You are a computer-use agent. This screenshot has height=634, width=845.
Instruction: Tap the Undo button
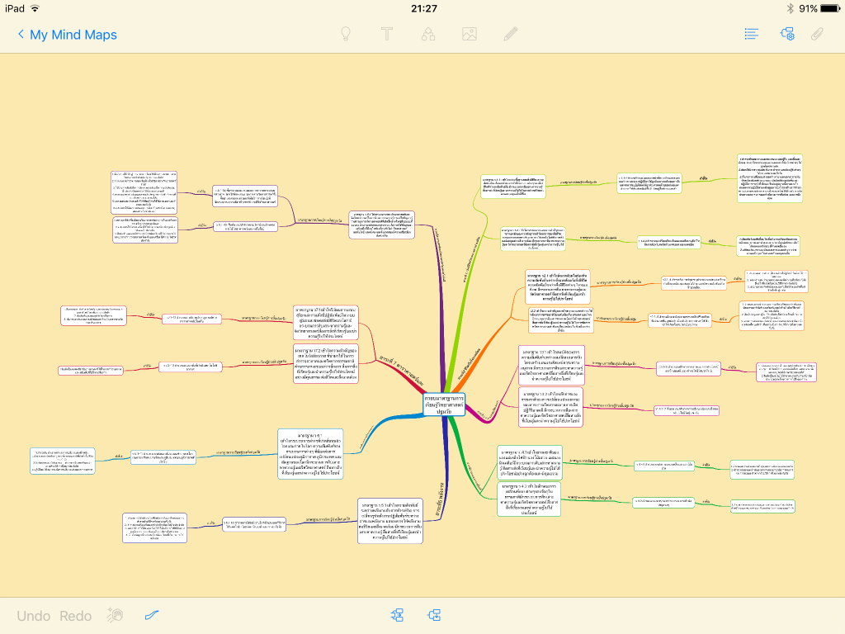click(x=34, y=616)
